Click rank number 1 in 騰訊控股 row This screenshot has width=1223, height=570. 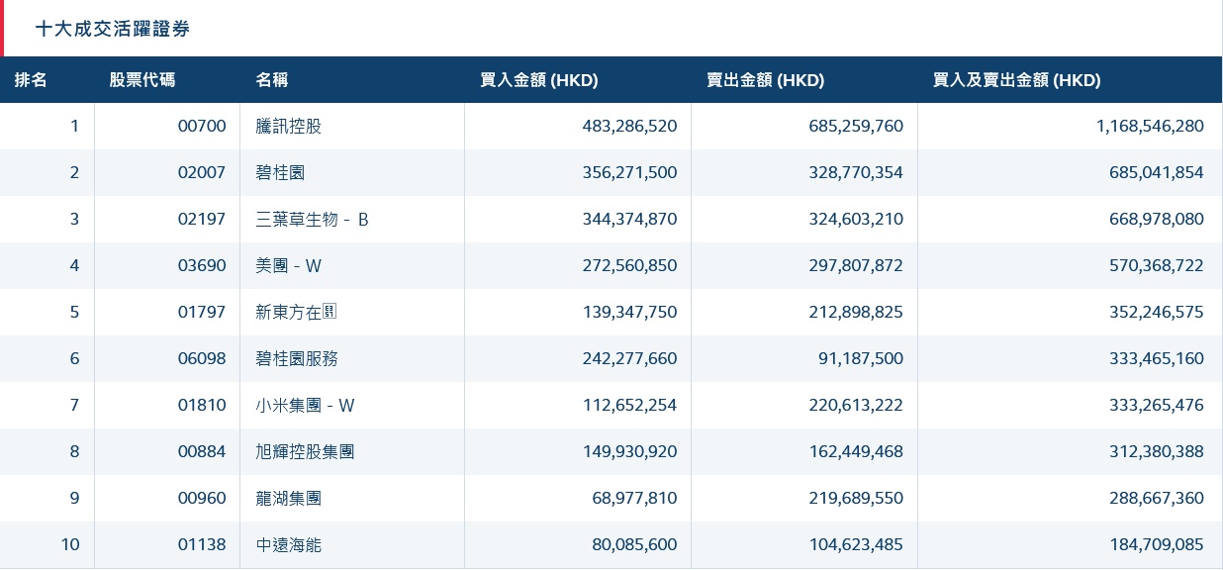[74, 127]
